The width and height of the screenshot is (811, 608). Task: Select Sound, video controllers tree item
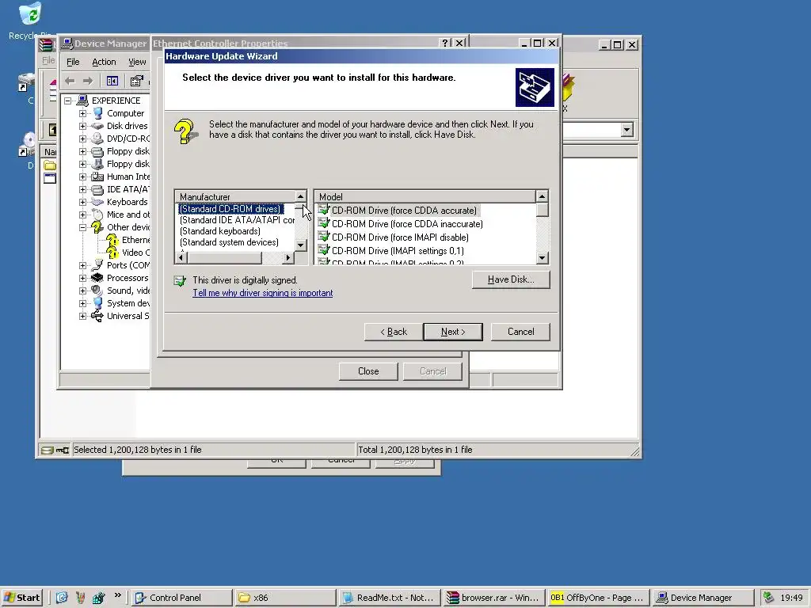coord(128,291)
